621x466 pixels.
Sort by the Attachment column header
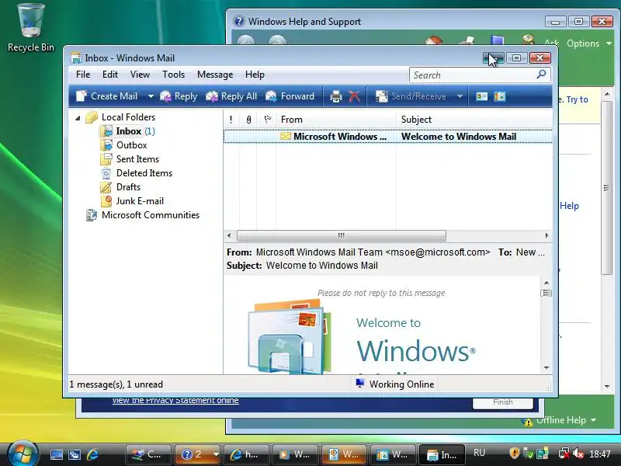248,120
